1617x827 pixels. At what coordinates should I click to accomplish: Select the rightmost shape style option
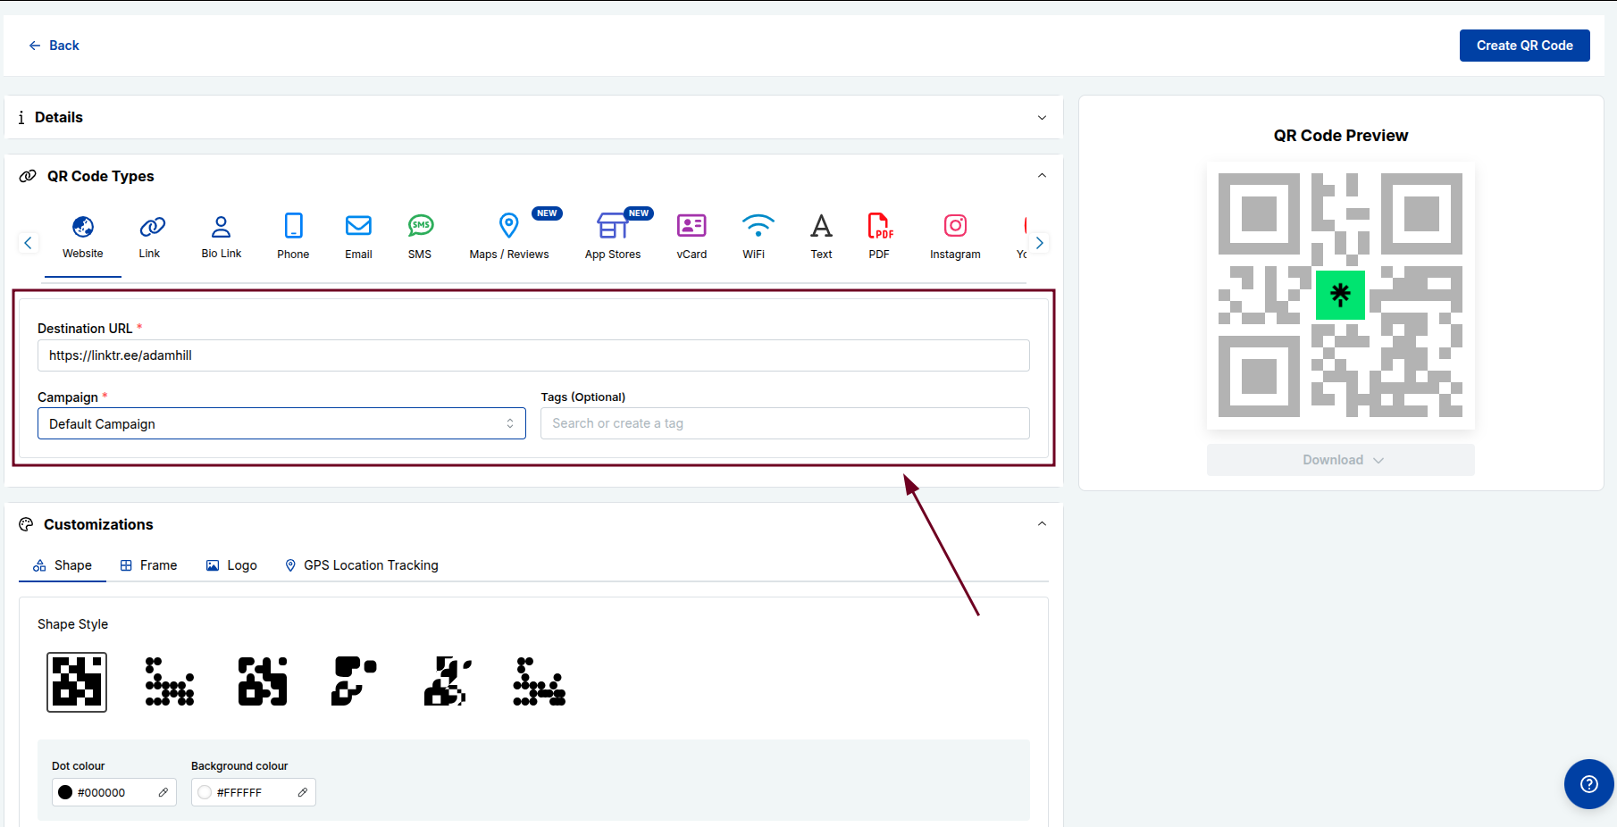click(538, 681)
